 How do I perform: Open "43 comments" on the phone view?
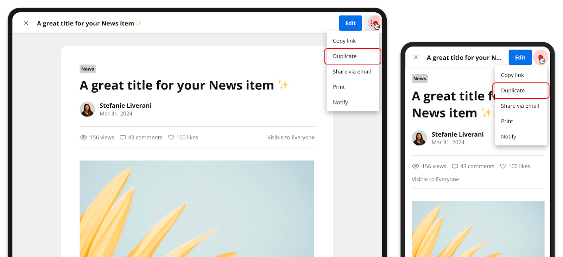pyautogui.click(x=477, y=166)
